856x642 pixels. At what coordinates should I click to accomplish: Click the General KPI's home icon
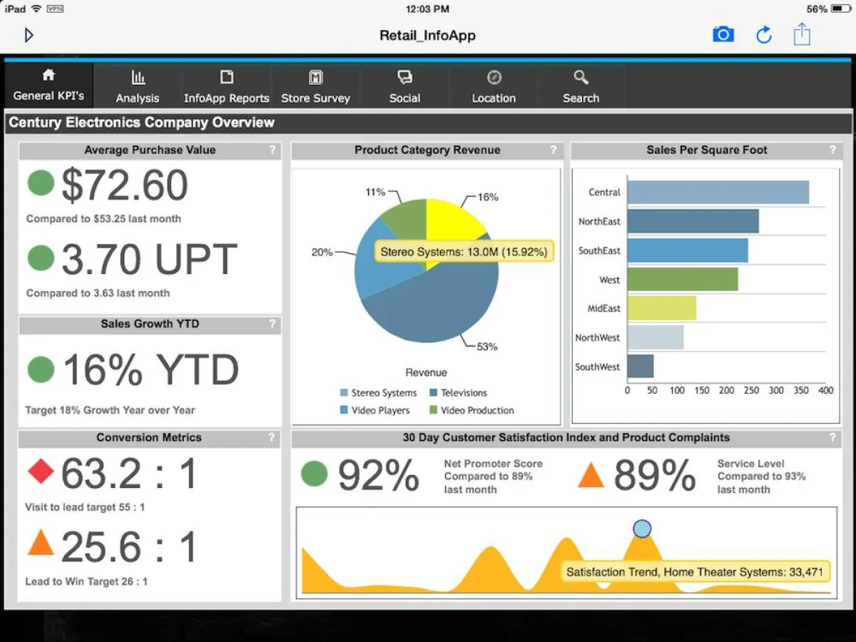[48, 76]
